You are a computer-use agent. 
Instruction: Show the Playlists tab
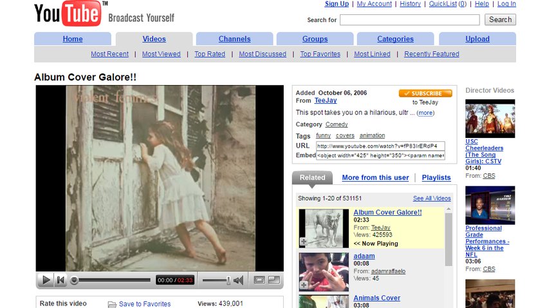pyautogui.click(x=436, y=177)
